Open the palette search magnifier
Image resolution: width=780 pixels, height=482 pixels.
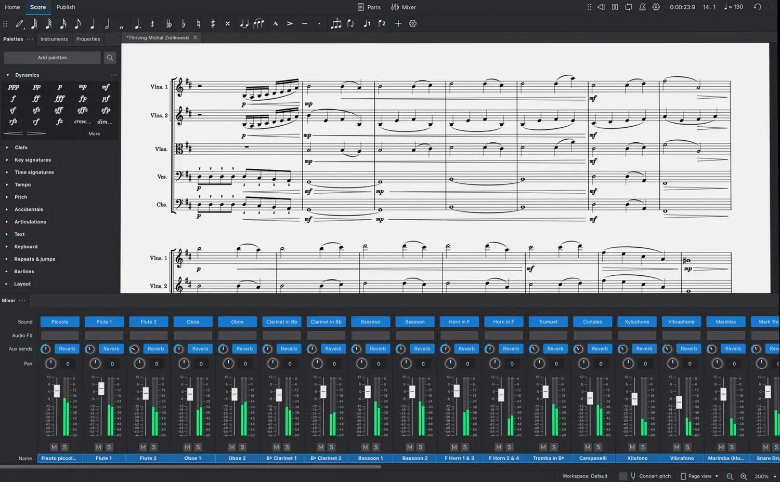pos(110,58)
